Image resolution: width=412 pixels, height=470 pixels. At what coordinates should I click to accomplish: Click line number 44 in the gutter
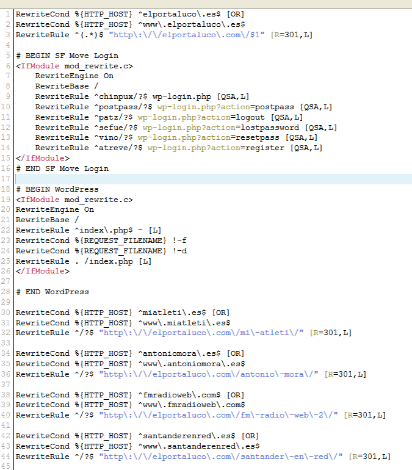pyautogui.click(x=5, y=457)
